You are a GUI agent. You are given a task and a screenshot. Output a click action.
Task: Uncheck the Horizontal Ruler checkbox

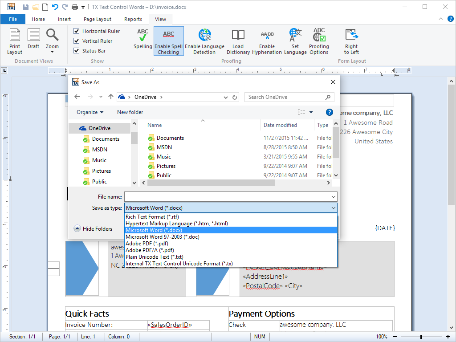click(x=77, y=31)
